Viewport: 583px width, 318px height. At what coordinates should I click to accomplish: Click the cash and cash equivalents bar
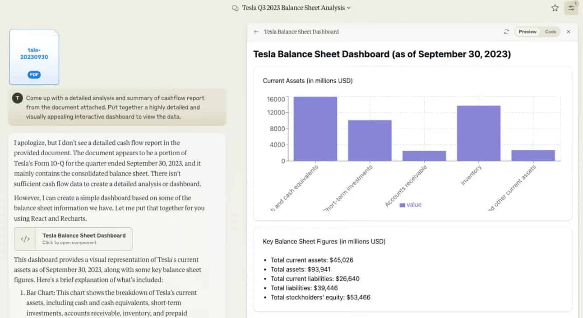pos(315,129)
